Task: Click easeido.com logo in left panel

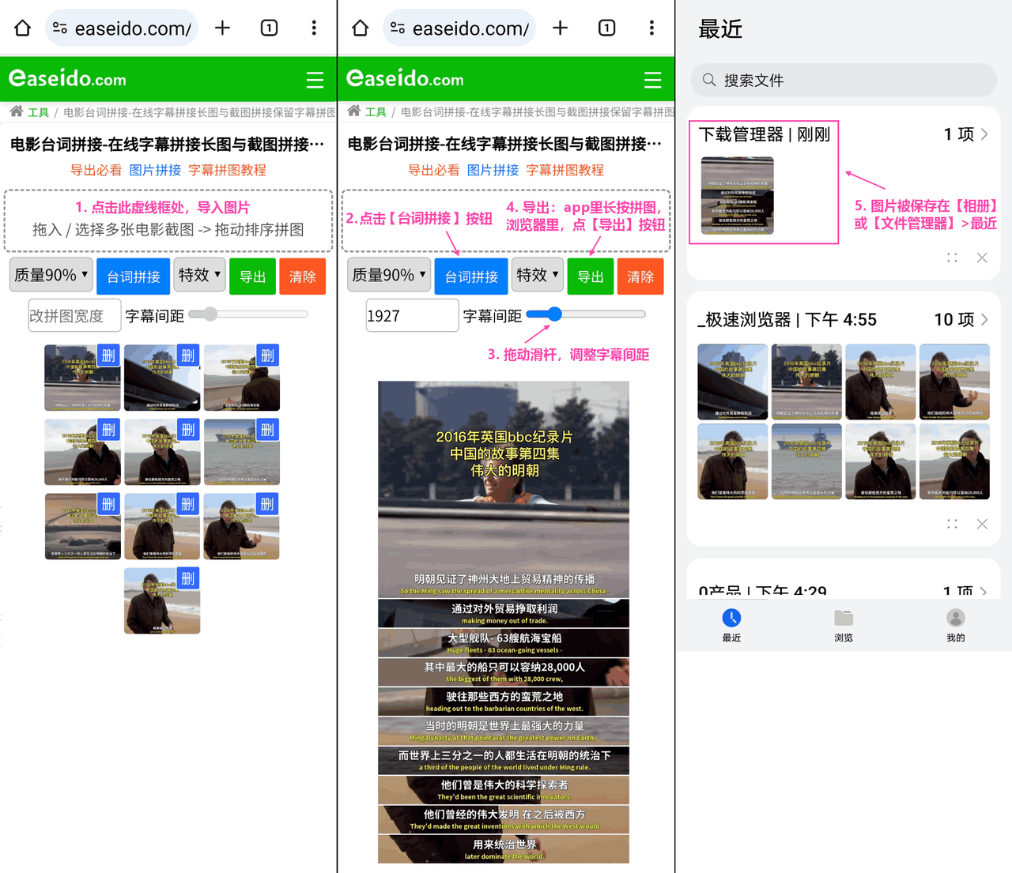Action: point(67,78)
